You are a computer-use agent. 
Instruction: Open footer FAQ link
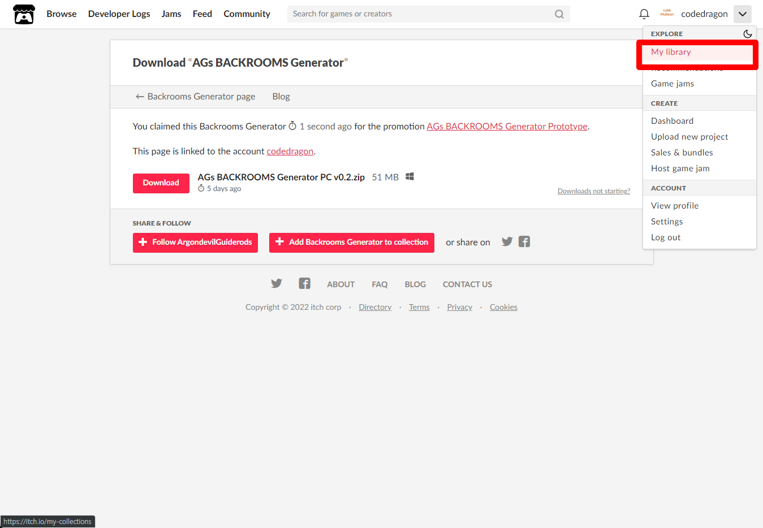pos(380,284)
